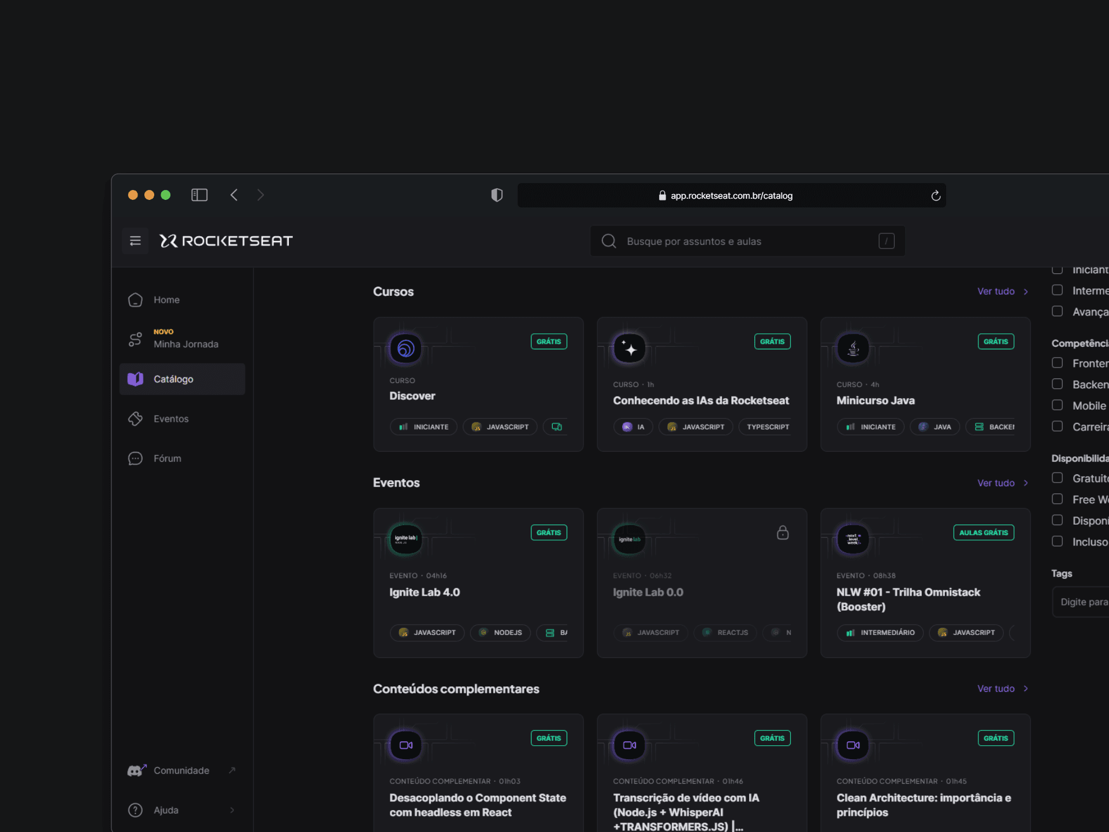The height and width of the screenshot is (832, 1109).
Task: Click the Minicurso Java coffee icon
Action: point(853,348)
